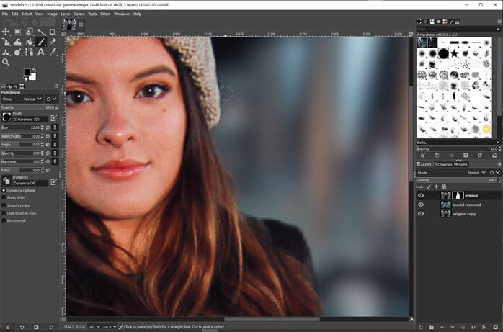Screen dimensions: 503x332
Task: Lower the selected layer
Action: click(x=453, y=327)
